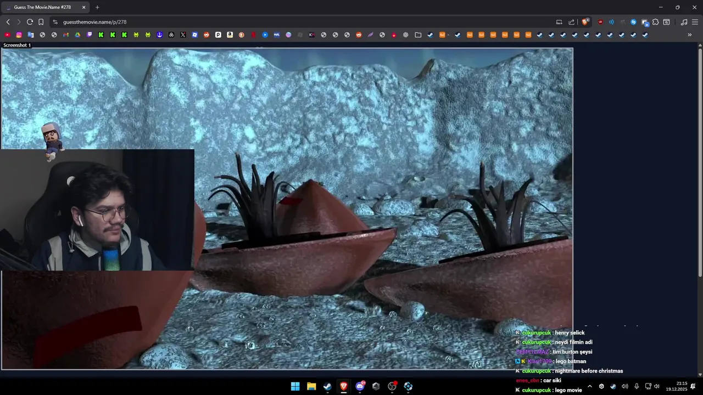Open the Amazon bookmark
Image resolution: width=703 pixels, height=395 pixels.
click(x=230, y=35)
